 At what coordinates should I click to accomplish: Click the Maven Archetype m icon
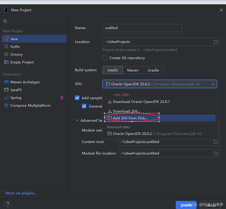pos(6,82)
